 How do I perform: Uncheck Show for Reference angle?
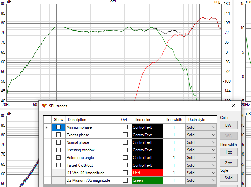59,158
